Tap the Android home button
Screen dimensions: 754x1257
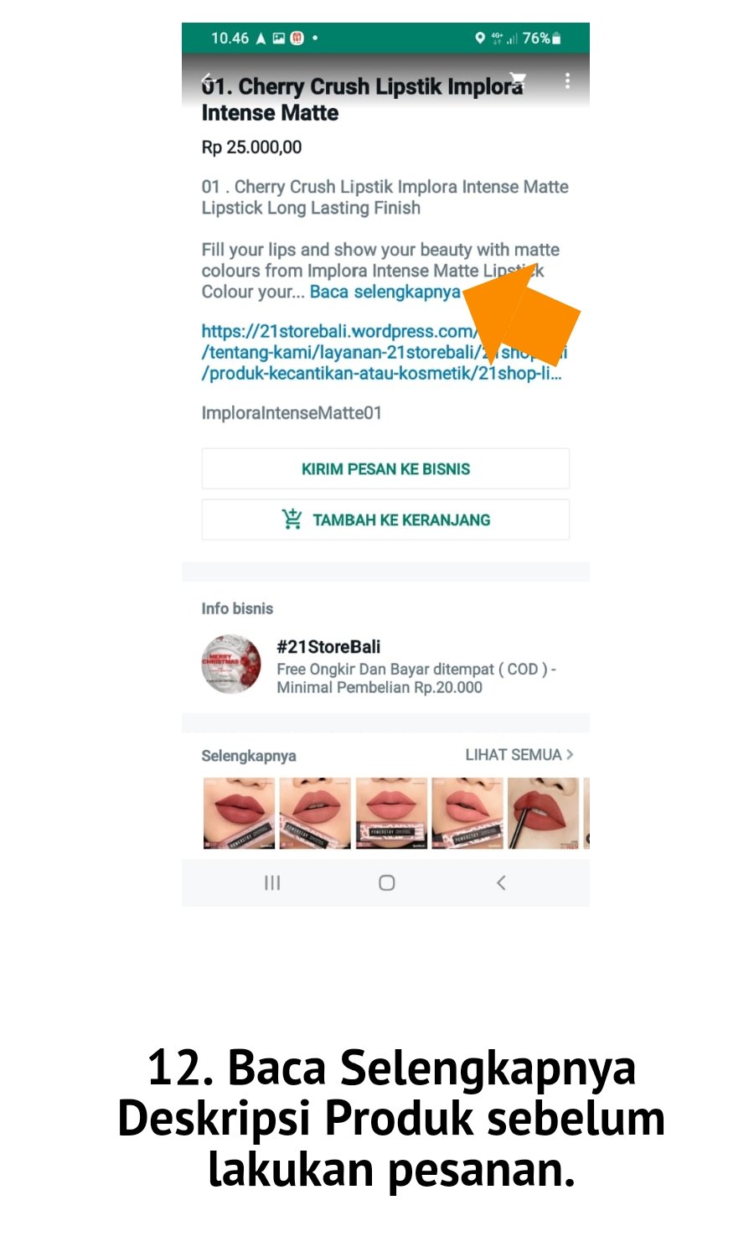[x=386, y=882]
